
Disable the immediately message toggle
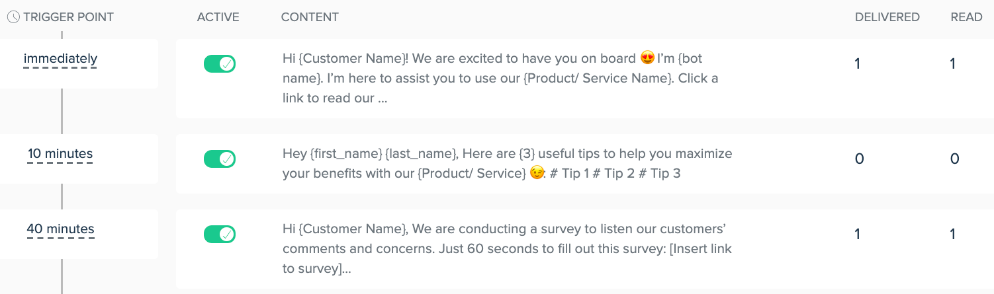click(220, 64)
